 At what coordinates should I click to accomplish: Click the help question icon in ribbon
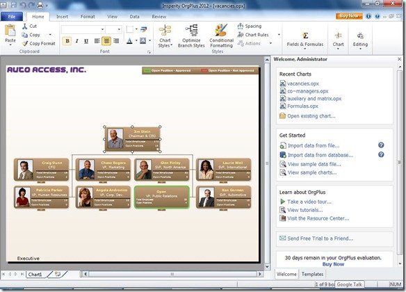377,16
